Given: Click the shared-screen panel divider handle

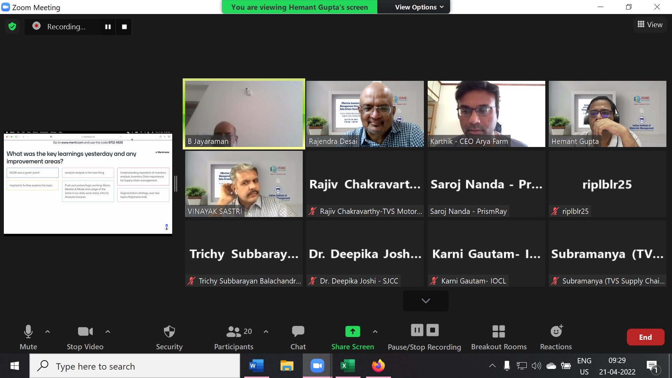Looking at the screenshot, I should click(176, 184).
